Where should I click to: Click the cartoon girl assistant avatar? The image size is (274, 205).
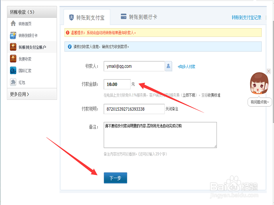click(259, 83)
